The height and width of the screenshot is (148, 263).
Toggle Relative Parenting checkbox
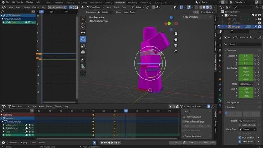point(240,125)
